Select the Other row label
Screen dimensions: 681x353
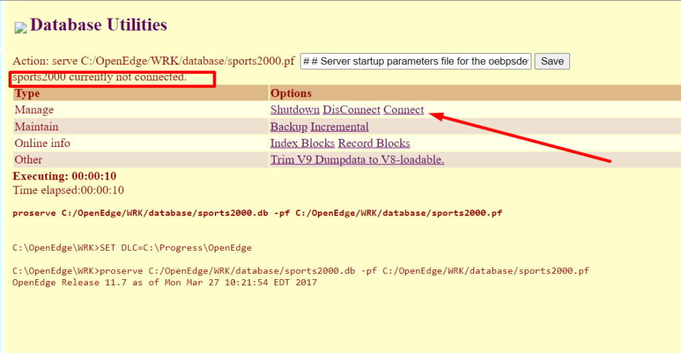[29, 160]
